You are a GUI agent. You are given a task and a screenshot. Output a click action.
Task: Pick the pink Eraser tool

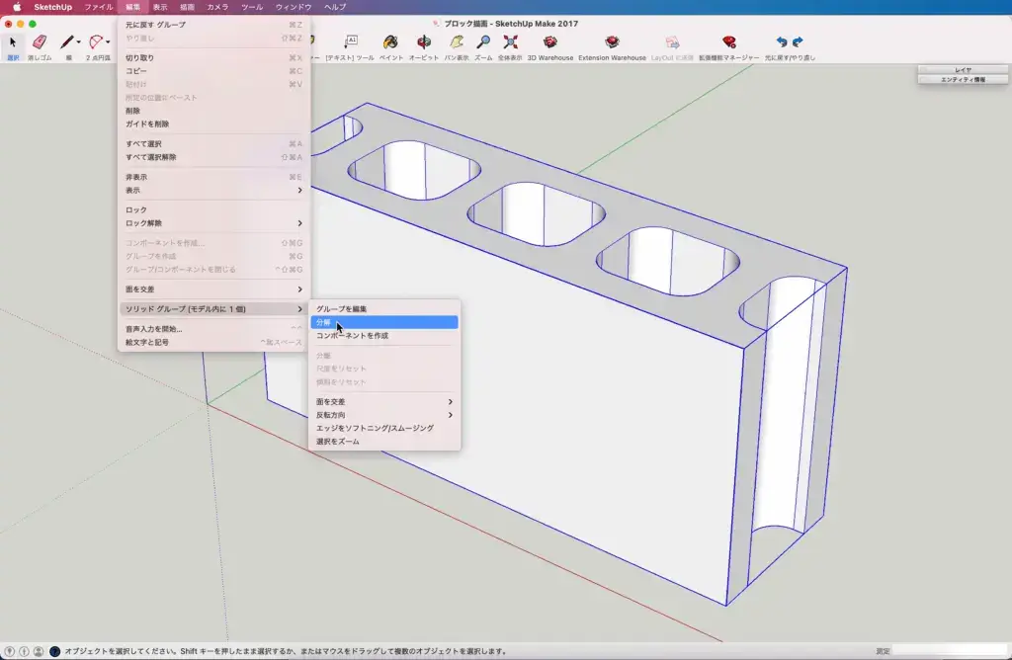(40, 42)
